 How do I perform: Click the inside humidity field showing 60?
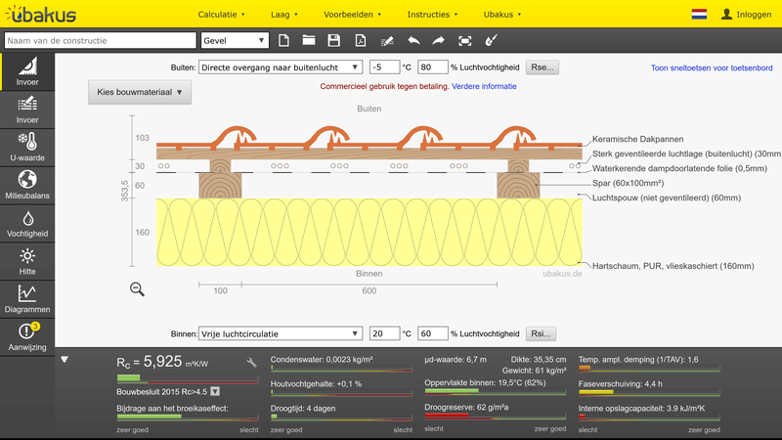(x=432, y=333)
